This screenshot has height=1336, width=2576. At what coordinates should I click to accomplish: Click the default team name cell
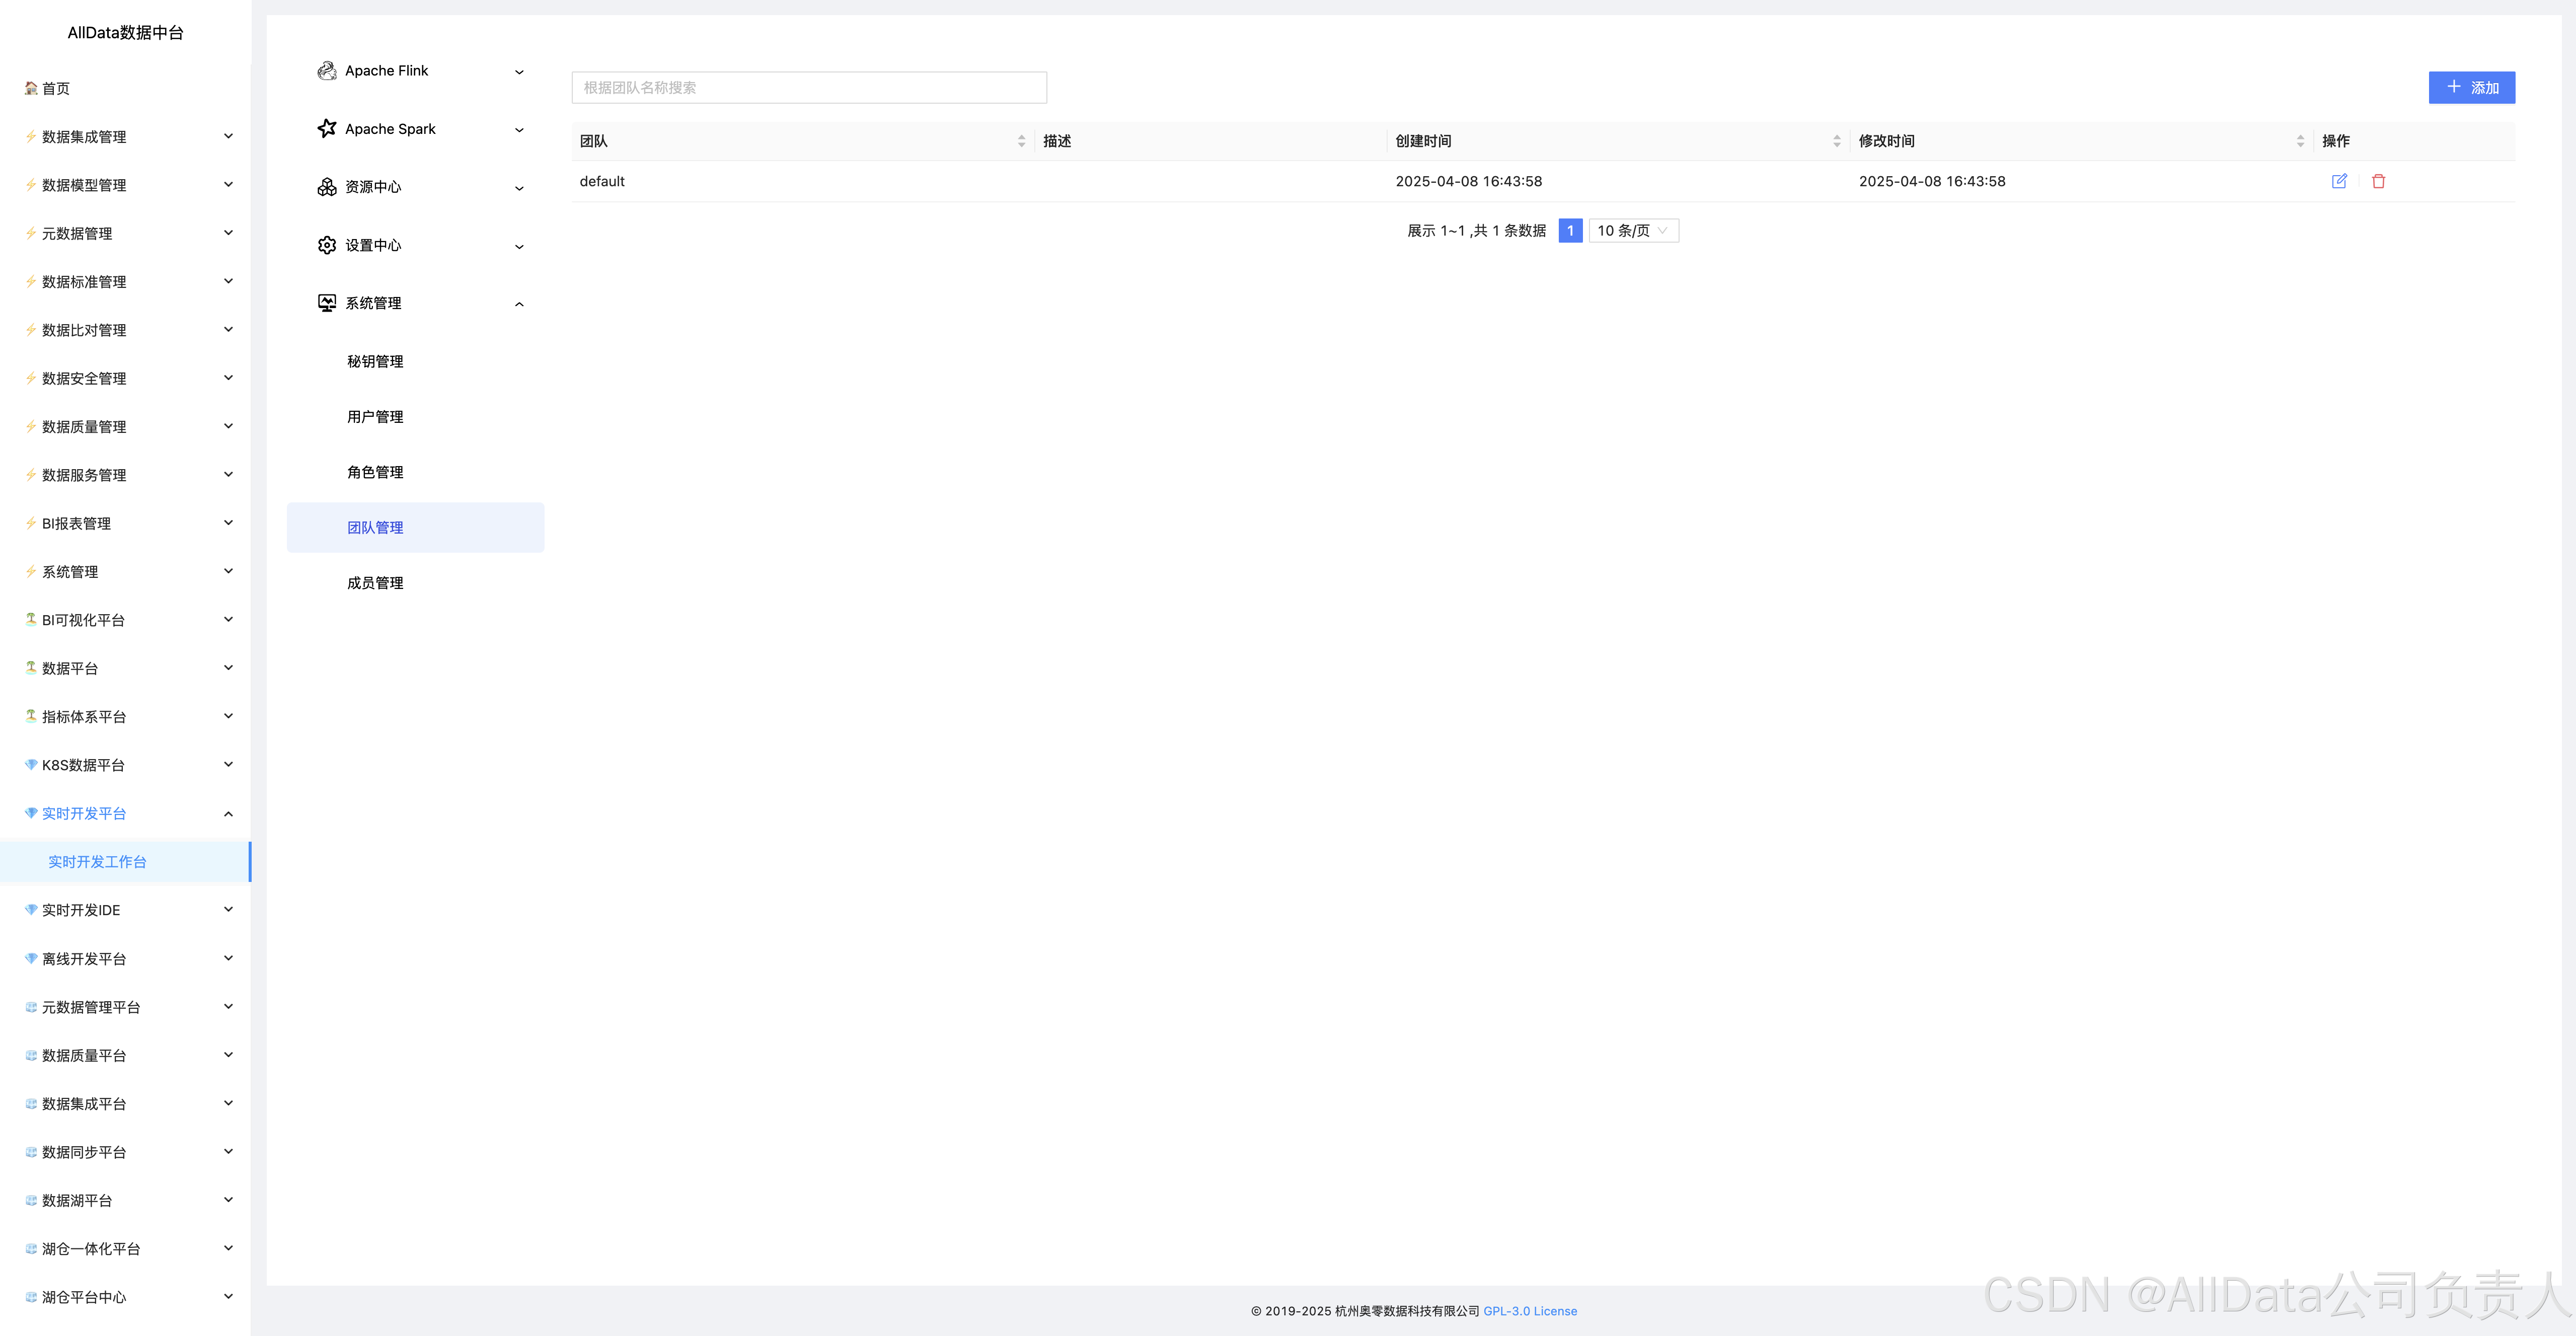[602, 181]
